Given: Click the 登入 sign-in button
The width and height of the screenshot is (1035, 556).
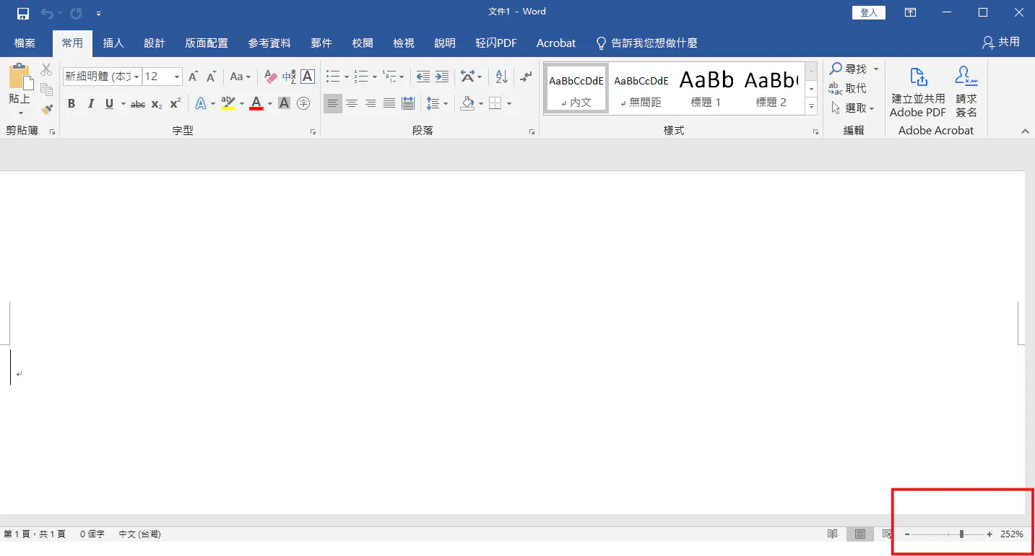Looking at the screenshot, I should [869, 13].
